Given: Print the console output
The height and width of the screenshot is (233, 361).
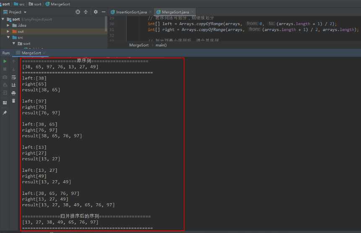Looking at the screenshot, I should coord(13,93).
